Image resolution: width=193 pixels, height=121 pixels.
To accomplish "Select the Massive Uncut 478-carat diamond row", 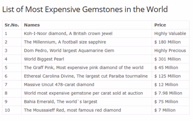I will coord(59,84).
